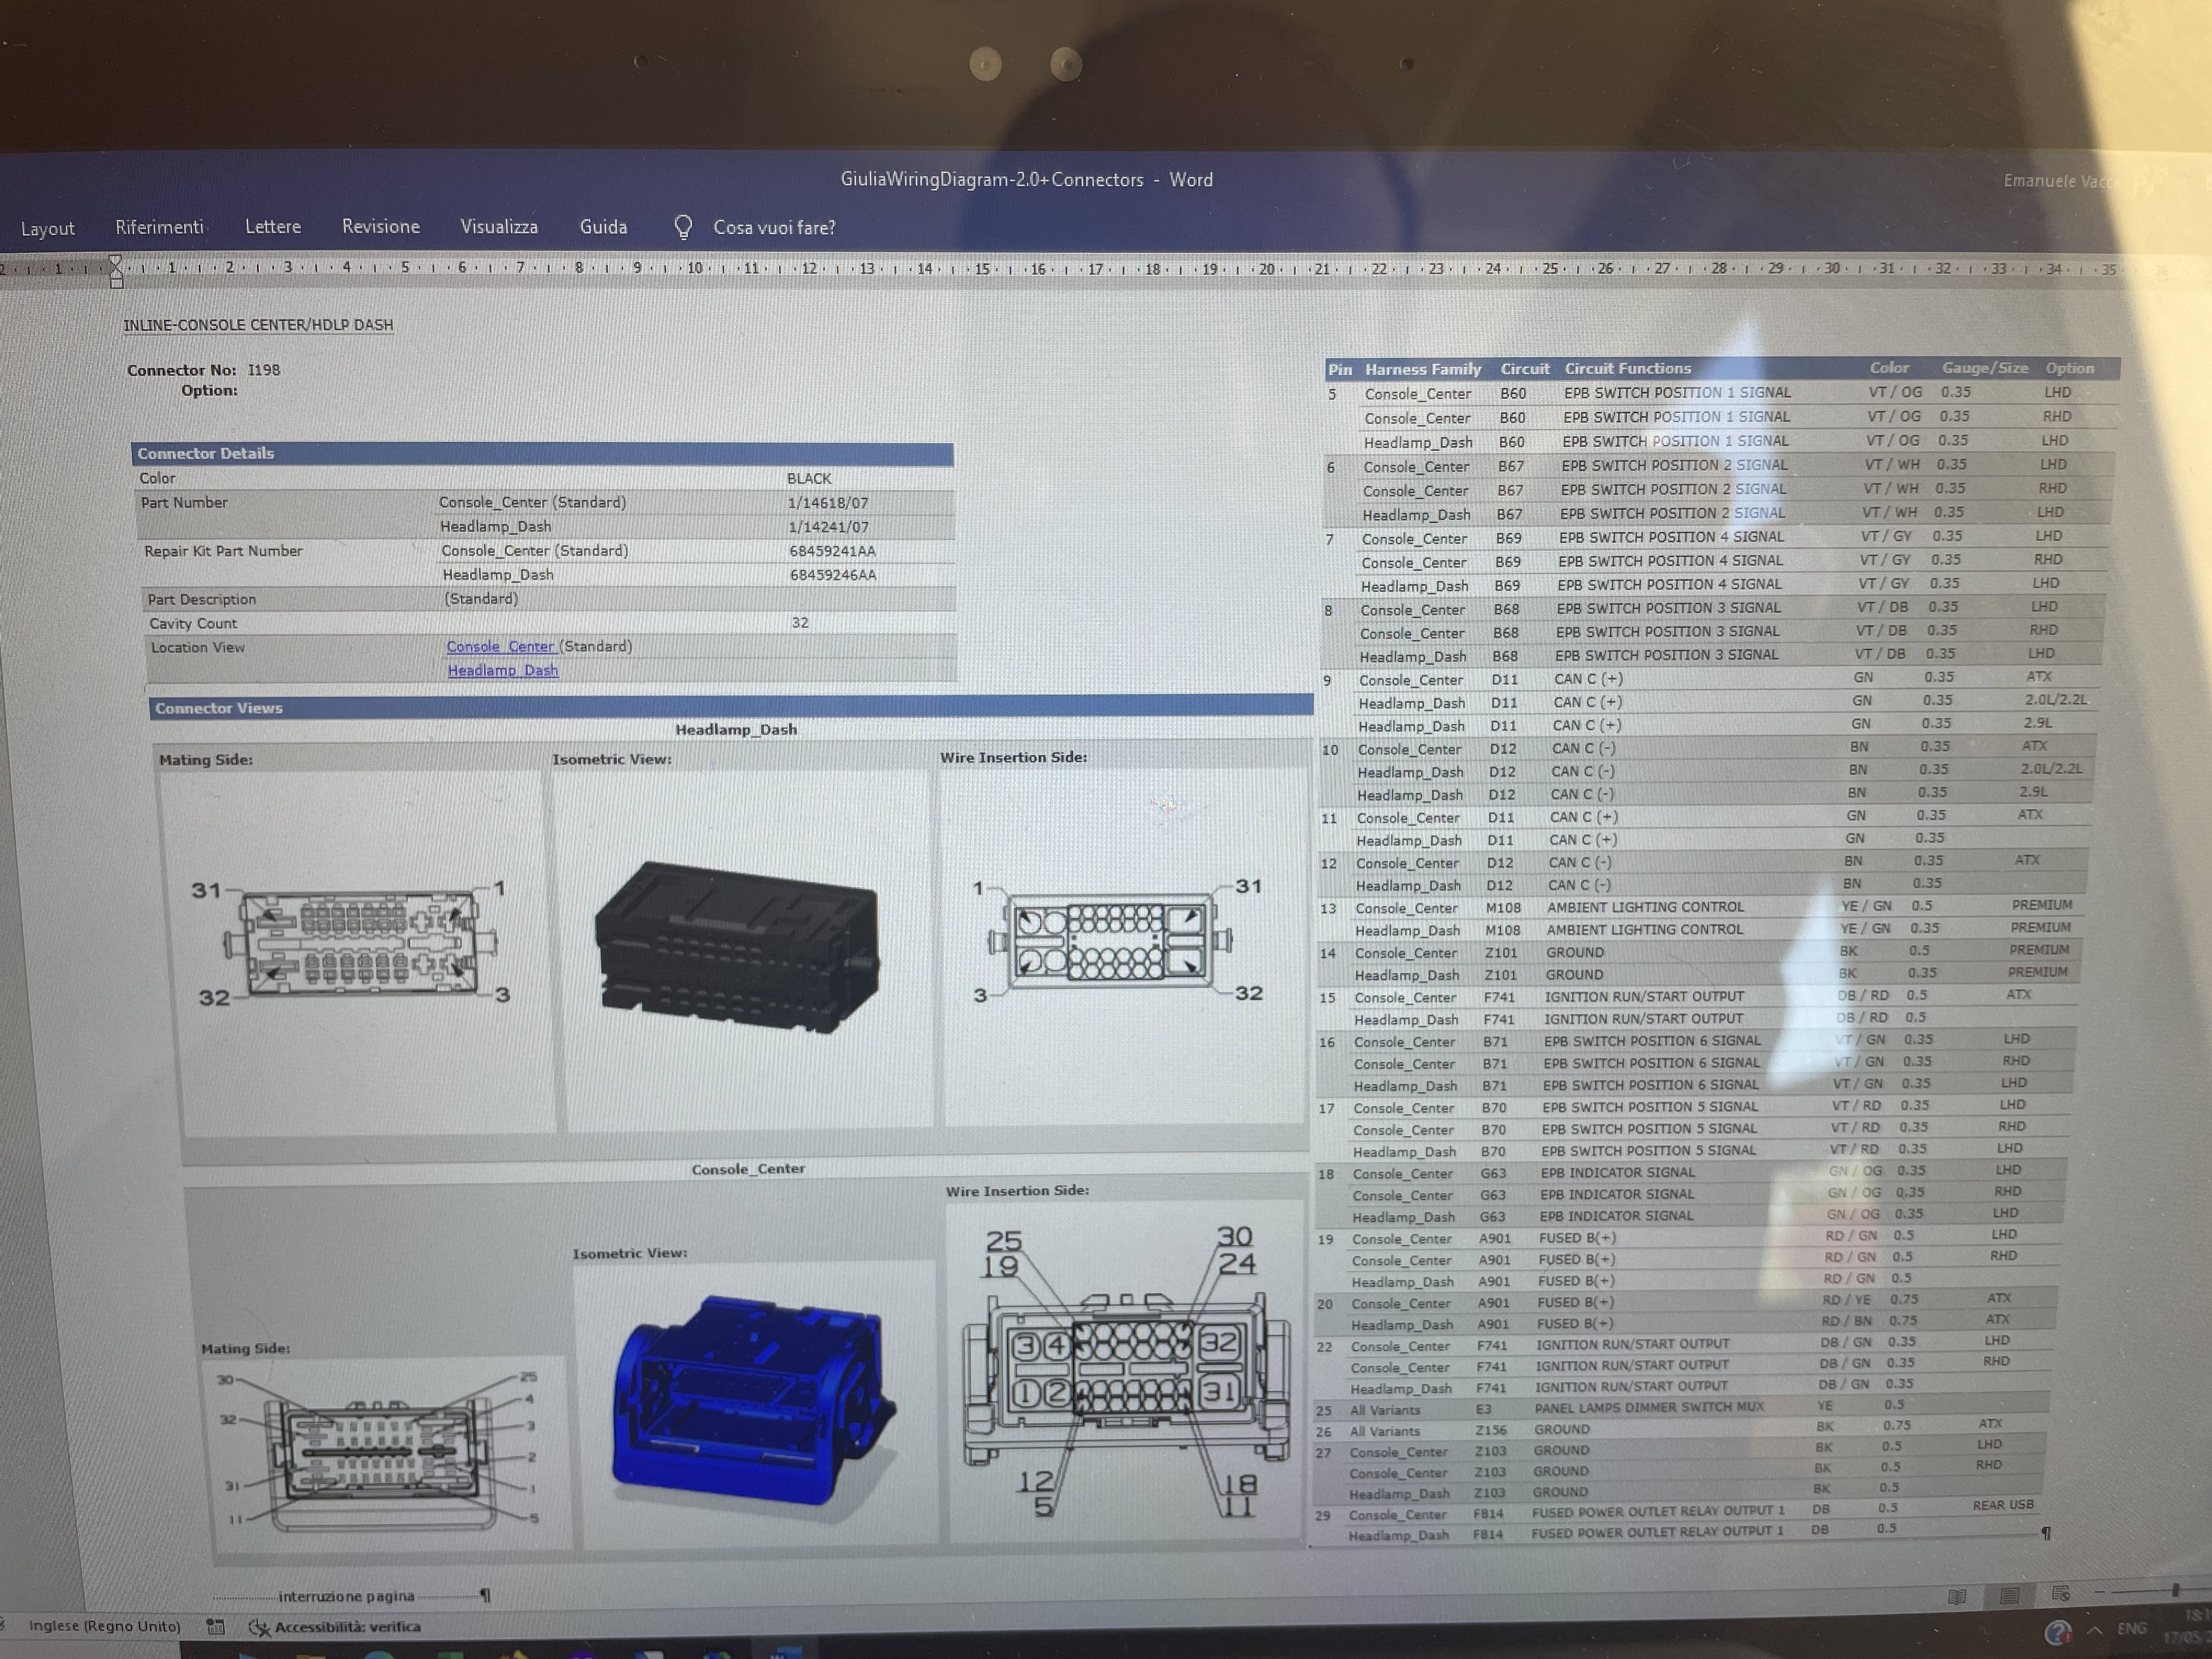
Task: Click the 'Circuit Functions' column header
Action: point(1628,368)
